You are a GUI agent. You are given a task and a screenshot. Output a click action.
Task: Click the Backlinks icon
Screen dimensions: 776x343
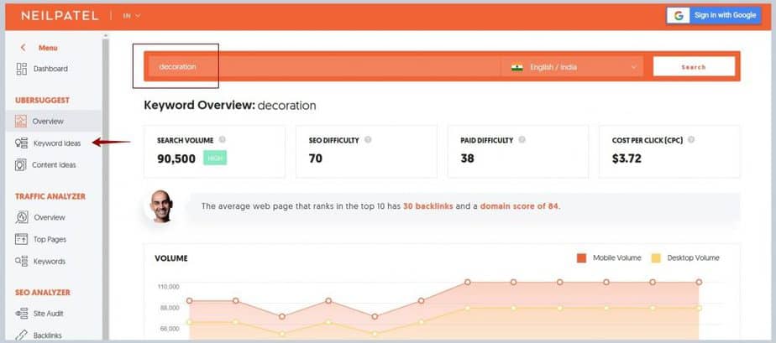21,335
